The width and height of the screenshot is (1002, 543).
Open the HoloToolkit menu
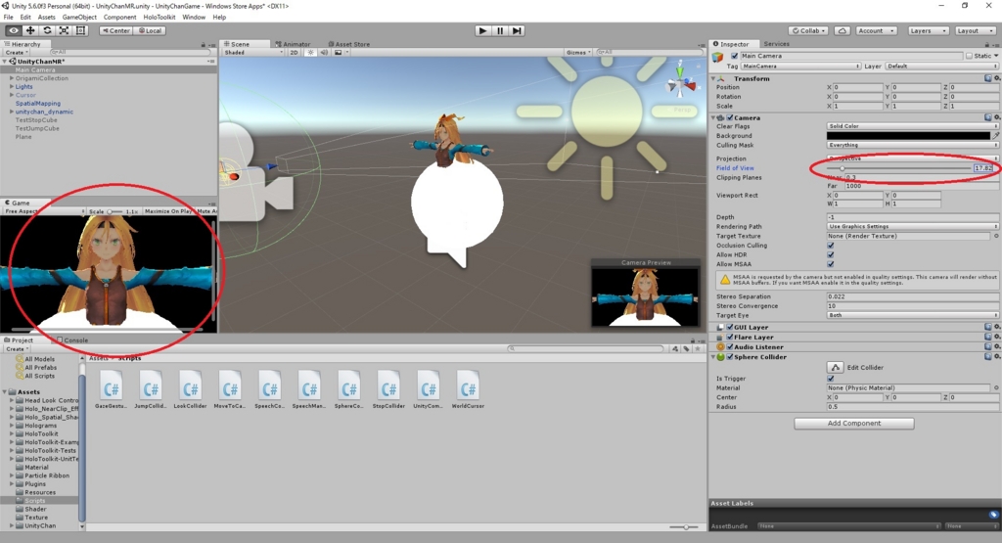[x=159, y=18]
